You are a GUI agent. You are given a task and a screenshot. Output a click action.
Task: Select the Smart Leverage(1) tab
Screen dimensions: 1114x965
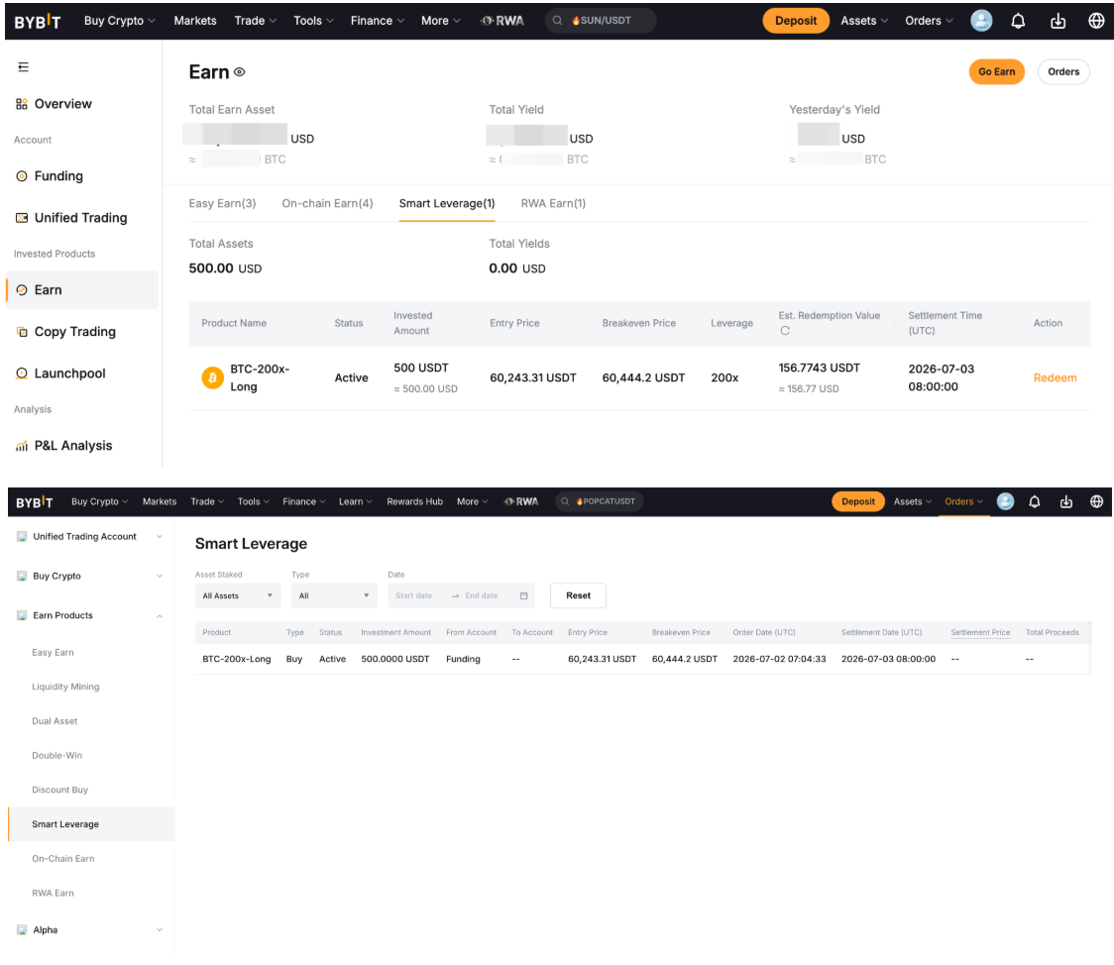coord(447,204)
